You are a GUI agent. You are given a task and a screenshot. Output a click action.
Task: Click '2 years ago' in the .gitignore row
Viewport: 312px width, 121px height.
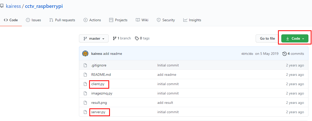click(295, 65)
